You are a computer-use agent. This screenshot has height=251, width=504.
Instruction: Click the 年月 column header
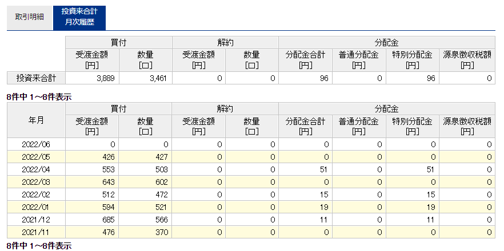[x=36, y=120]
